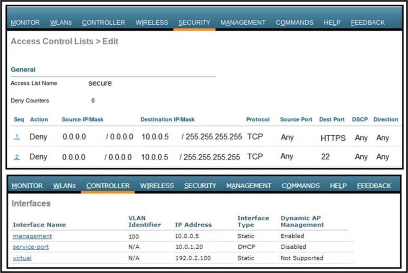Select CONTROLLER menu above Access Control Lists page
Viewport: 408px width, 273px height.
(x=103, y=23)
